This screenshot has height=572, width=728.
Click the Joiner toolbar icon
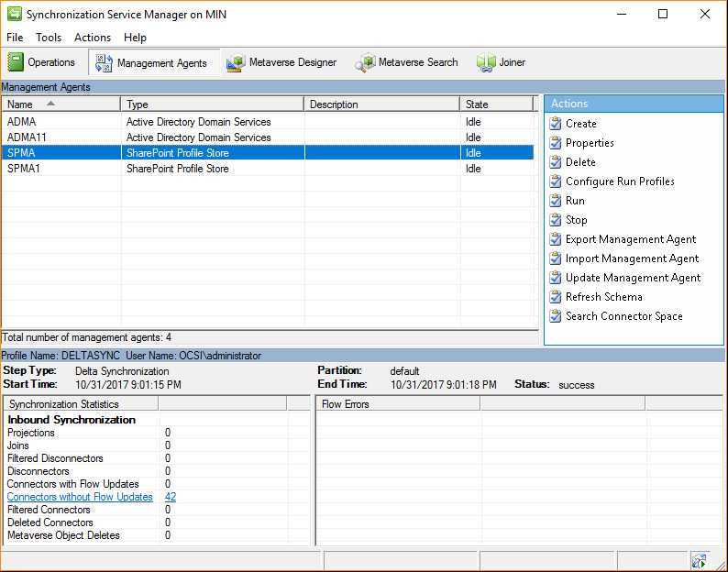(486, 62)
